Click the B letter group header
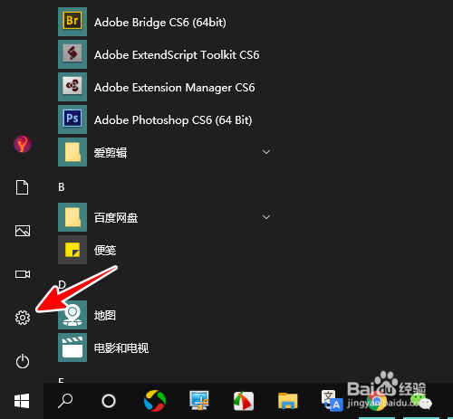The image size is (453, 419). click(62, 187)
